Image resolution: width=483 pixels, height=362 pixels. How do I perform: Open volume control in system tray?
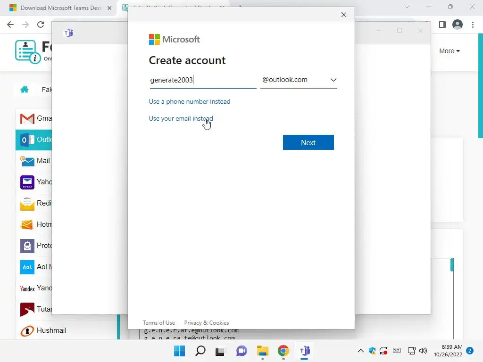pyautogui.click(x=423, y=351)
